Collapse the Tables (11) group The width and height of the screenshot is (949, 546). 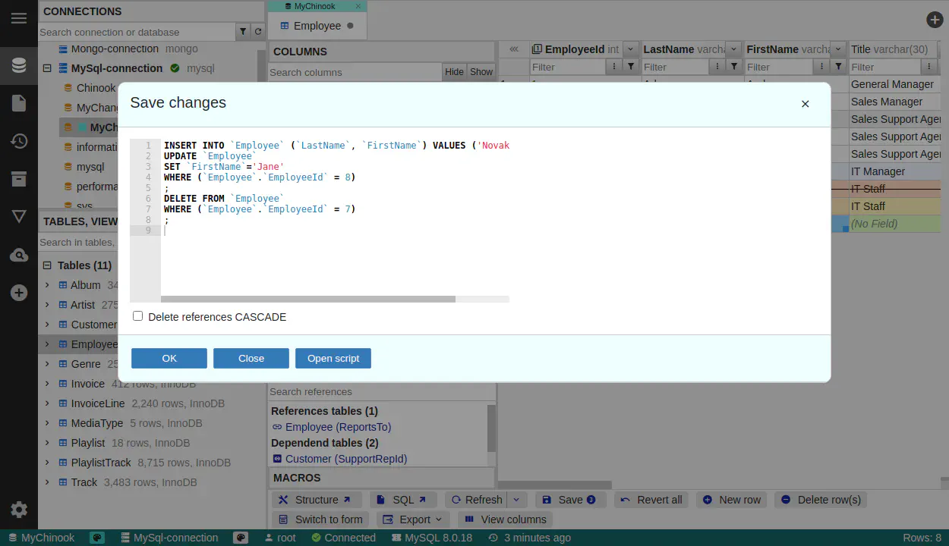[x=47, y=265]
